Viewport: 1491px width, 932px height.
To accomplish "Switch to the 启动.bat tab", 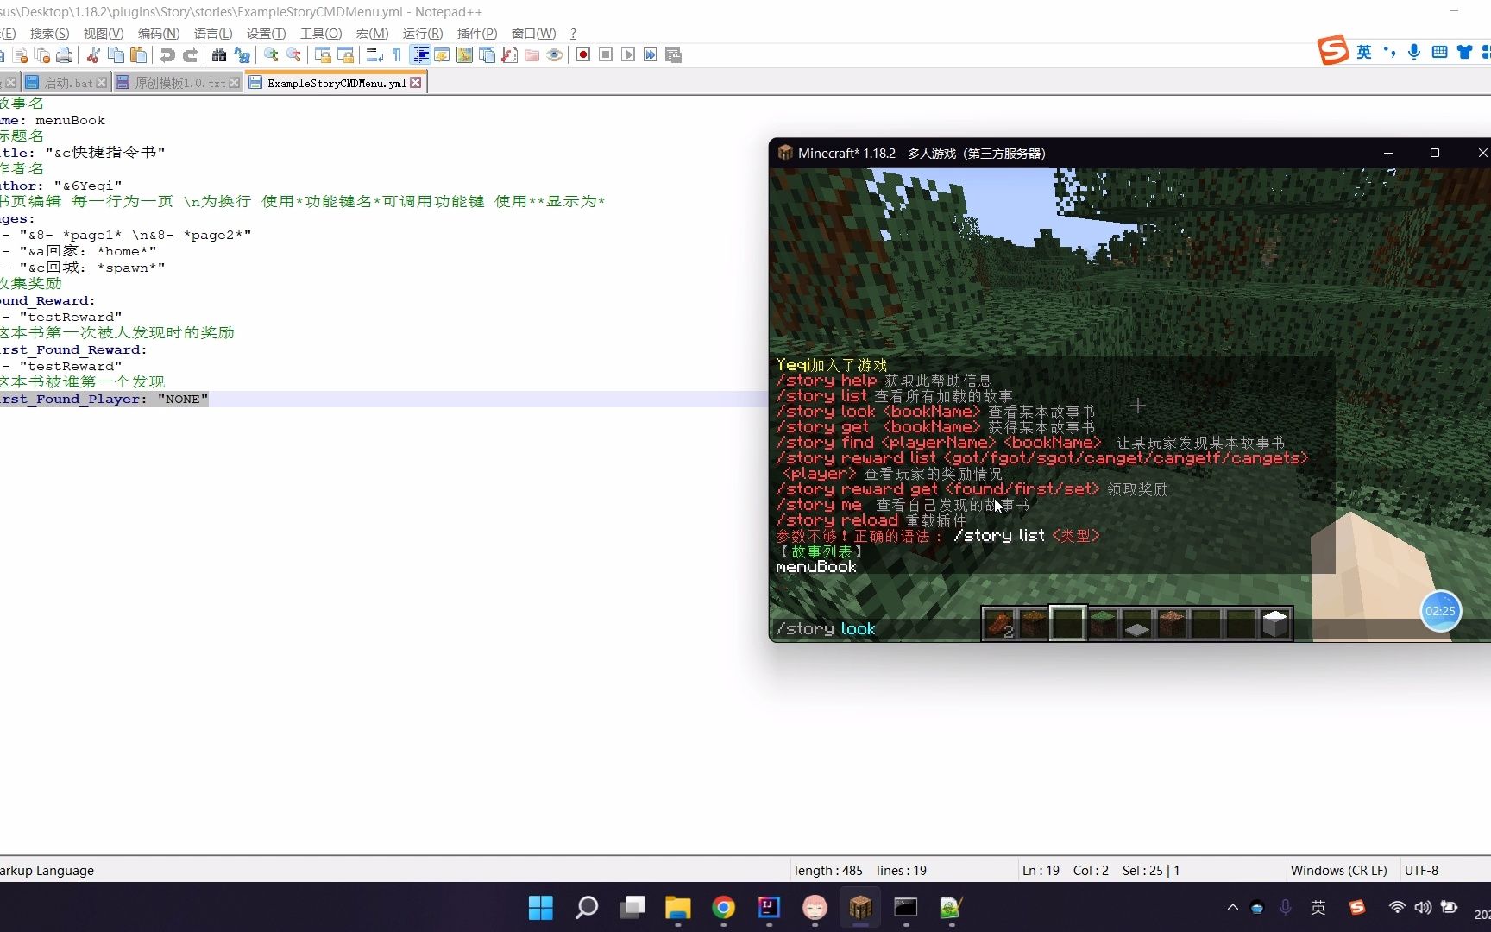I will (x=66, y=83).
